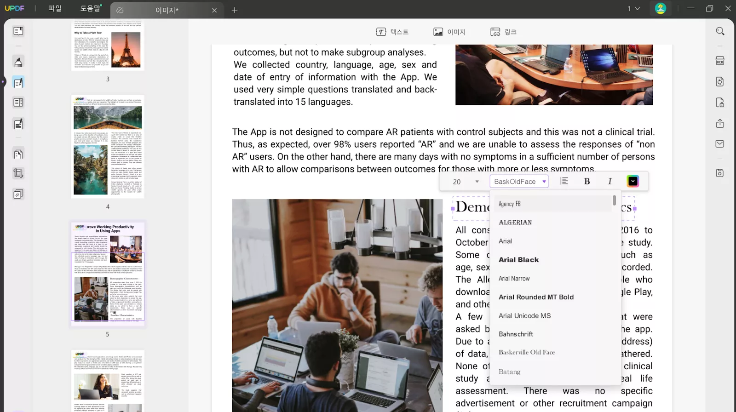The image size is (736, 412).
Task: Open the window count 1 dropdown
Action: point(634,8)
